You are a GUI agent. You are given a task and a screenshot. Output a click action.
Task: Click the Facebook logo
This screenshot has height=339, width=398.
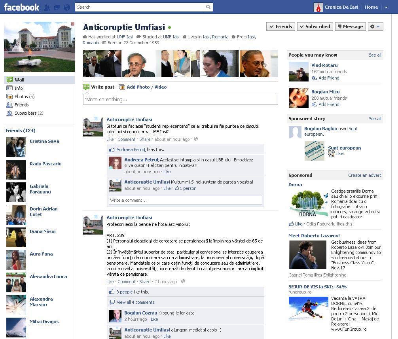(22, 7)
